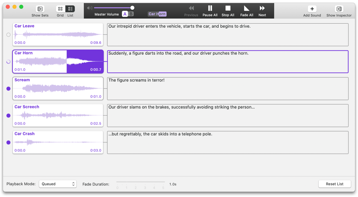Edit 'The figure screams in terror!' note
Viewport: 358px width, 197px height.
[228, 89]
